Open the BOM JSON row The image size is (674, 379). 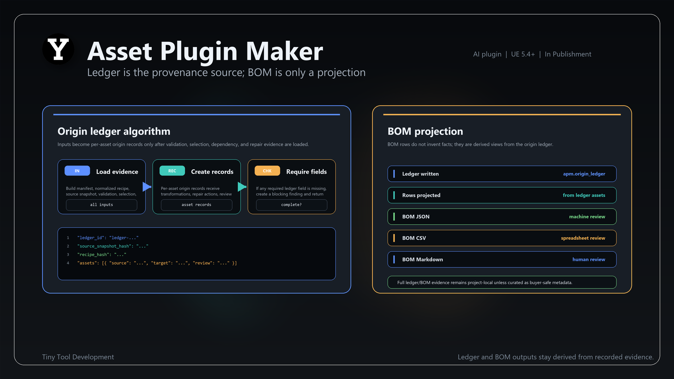click(502, 217)
